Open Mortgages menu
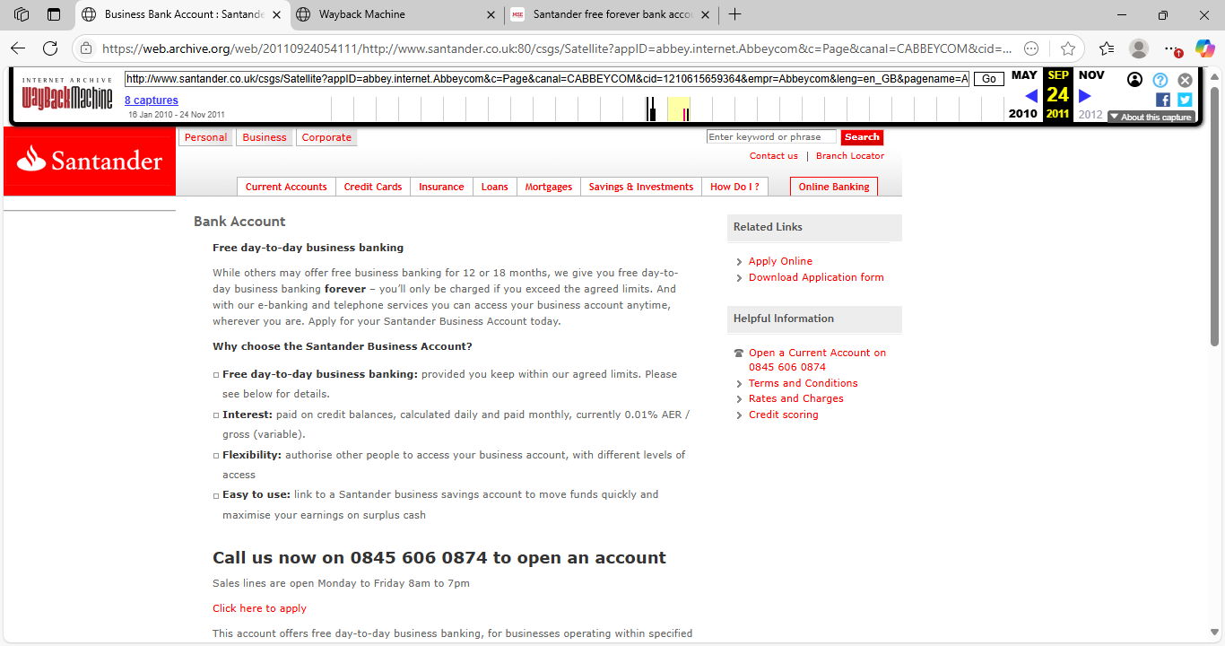The width and height of the screenshot is (1225, 646). (x=549, y=187)
